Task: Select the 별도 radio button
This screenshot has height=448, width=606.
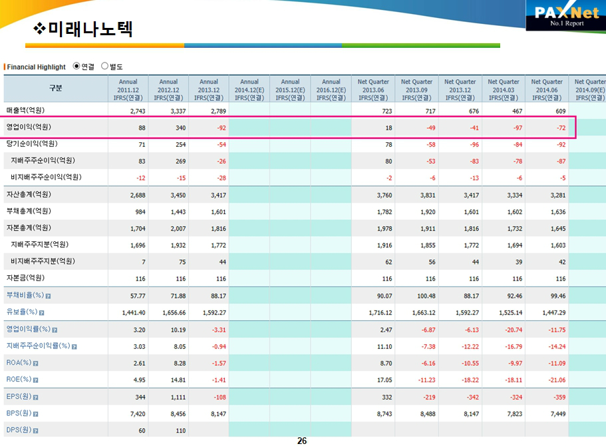Action: click(104, 66)
